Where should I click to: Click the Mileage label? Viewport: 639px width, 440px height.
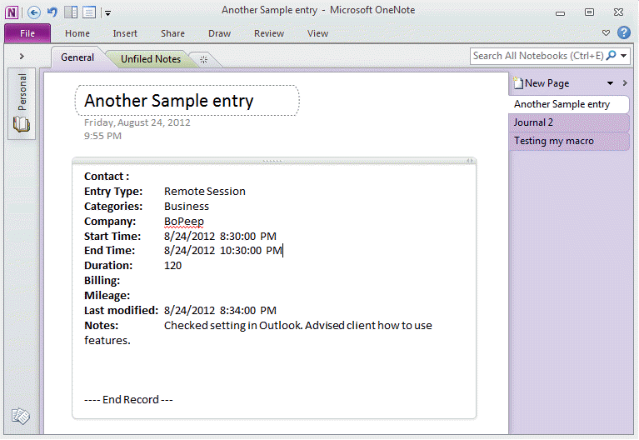pos(107,296)
